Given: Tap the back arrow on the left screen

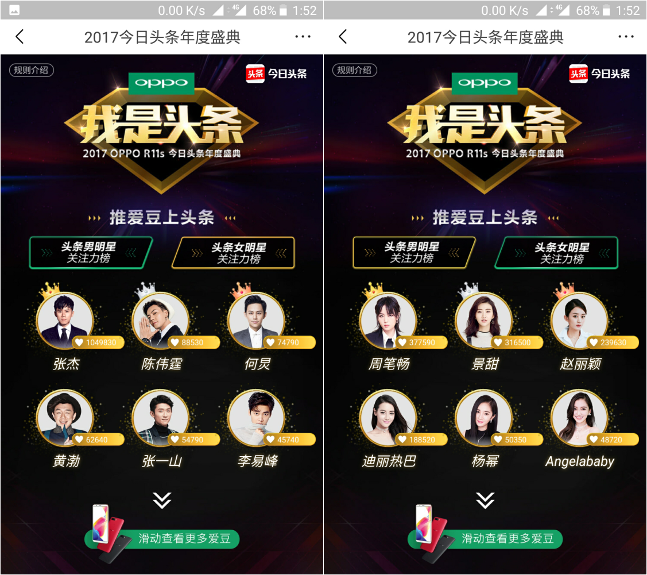Looking at the screenshot, I should (20, 37).
